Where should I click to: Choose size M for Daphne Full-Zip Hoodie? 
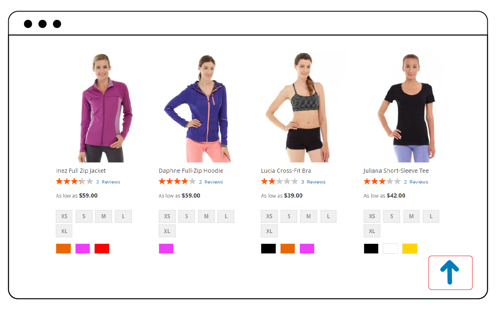[206, 216]
